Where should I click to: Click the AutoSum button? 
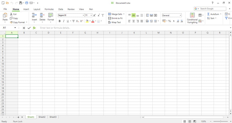(x=214, y=14)
